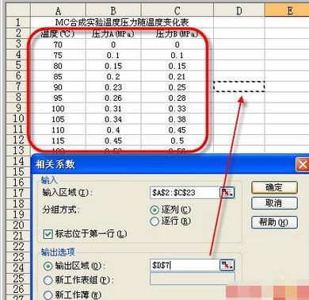Select row 7 header
Image resolution: width=309 pixels, height=300 pixels.
click(18, 87)
